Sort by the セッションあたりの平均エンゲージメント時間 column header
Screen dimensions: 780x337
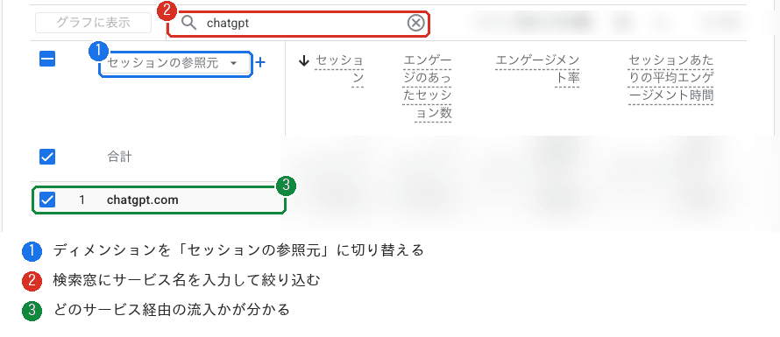point(671,78)
